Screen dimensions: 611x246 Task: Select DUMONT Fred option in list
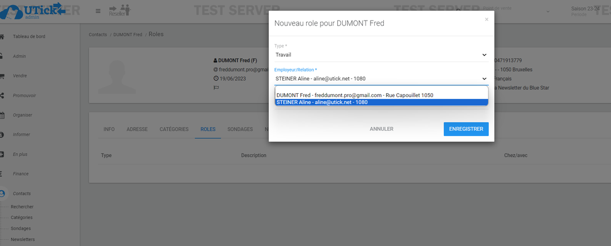(354, 95)
